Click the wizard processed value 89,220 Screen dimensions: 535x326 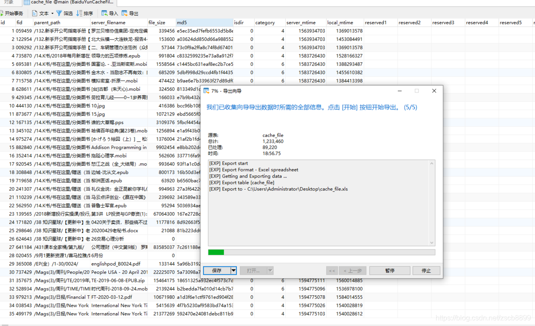270,147
